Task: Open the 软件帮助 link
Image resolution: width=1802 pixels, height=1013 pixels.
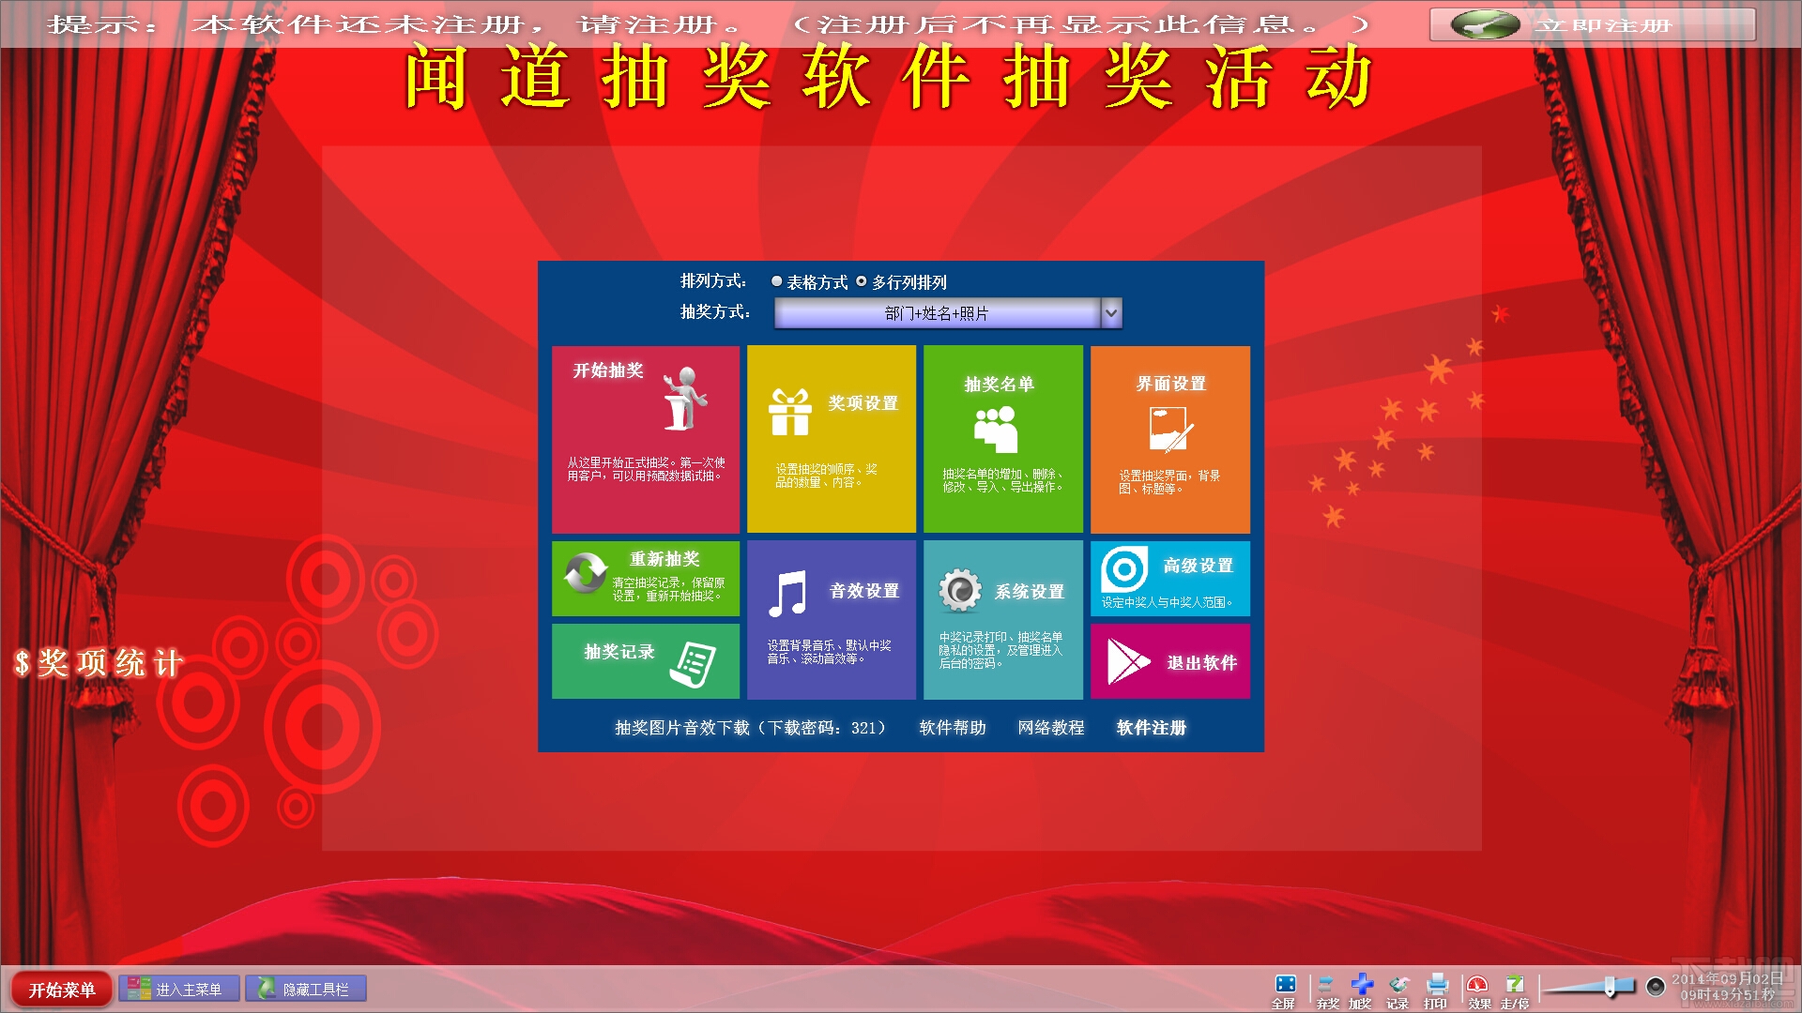Action: pyautogui.click(x=953, y=728)
